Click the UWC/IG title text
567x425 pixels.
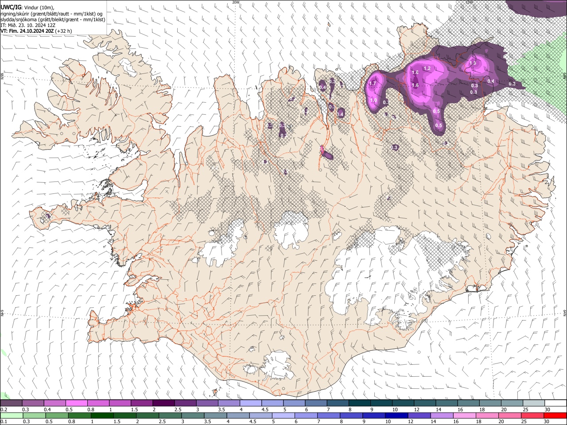tap(11, 7)
